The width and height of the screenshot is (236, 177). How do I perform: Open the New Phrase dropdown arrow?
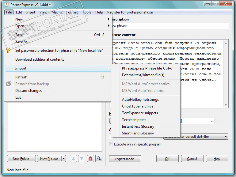pyautogui.click(x=64, y=159)
